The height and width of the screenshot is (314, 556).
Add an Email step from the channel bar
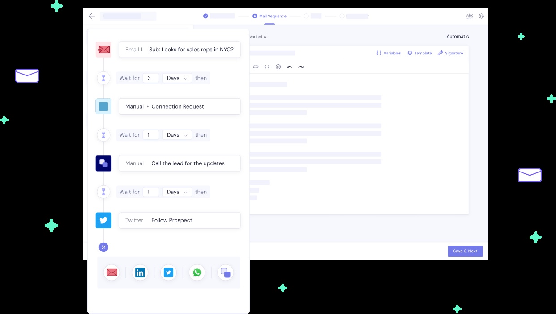pos(111,272)
